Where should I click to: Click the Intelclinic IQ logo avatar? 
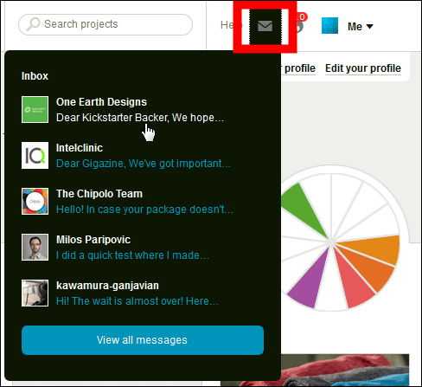pos(35,155)
